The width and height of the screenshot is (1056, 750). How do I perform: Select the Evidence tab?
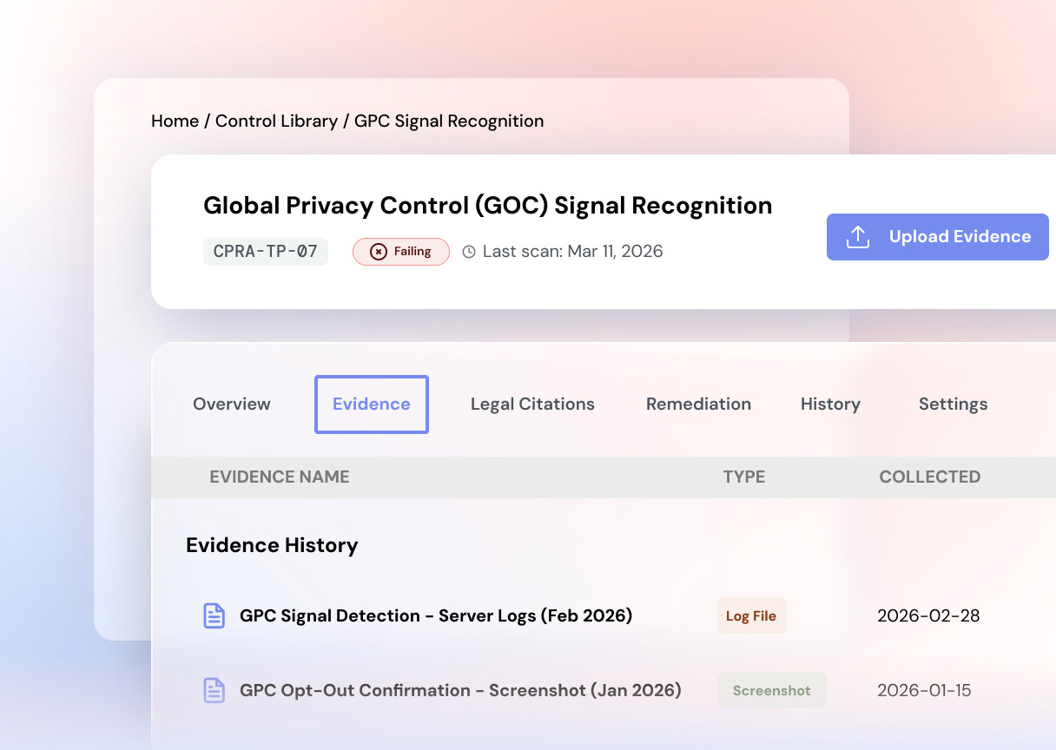pos(371,404)
